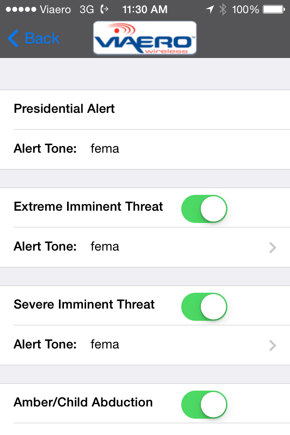Turn off Severe Imminent Threat switch
Image resolution: width=290 pixels, height=435 pixels.
(204, 307)
